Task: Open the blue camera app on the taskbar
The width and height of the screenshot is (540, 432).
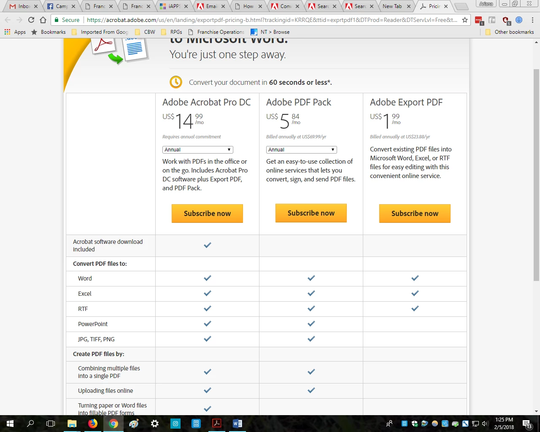Action: 175,424
